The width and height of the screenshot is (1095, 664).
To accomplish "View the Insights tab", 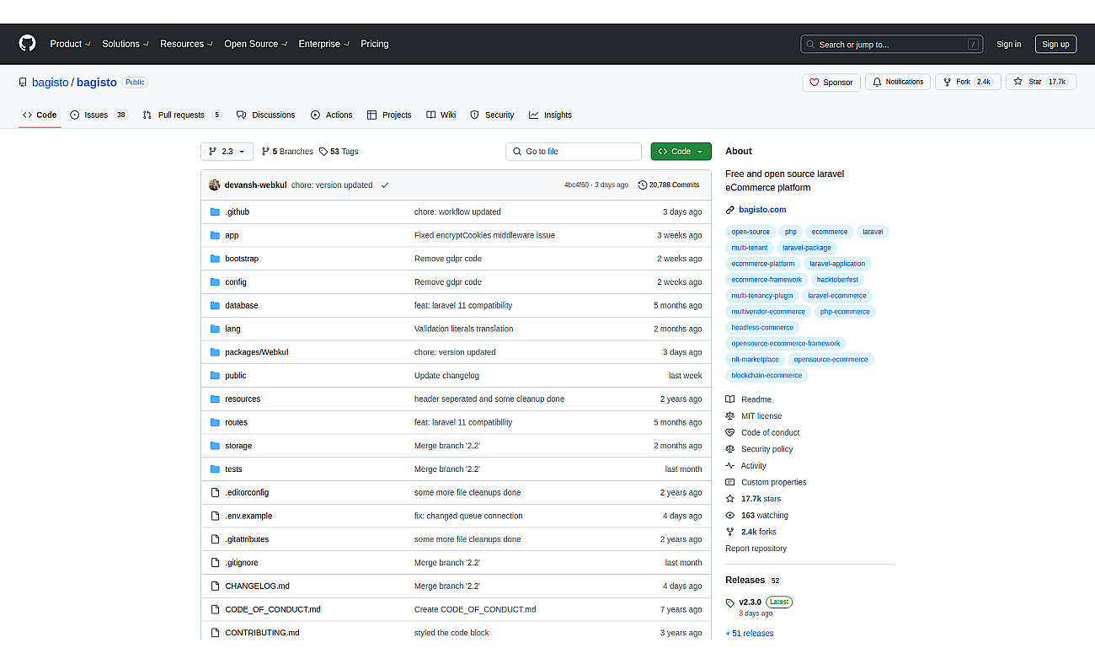I will (x=550, y=115).
